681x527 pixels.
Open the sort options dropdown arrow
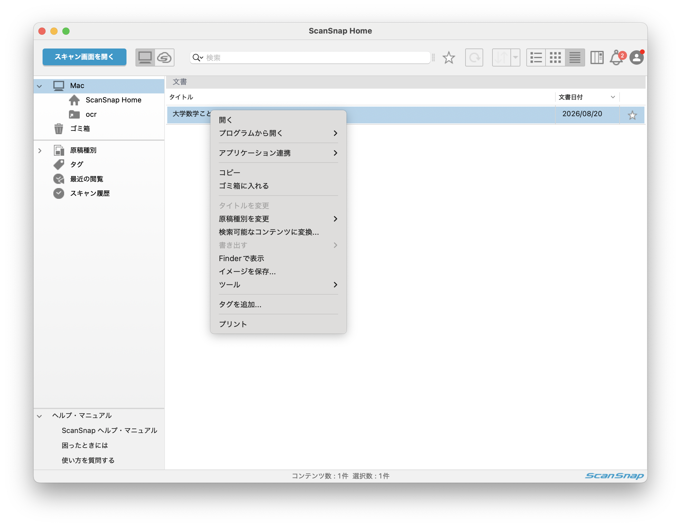516,57
